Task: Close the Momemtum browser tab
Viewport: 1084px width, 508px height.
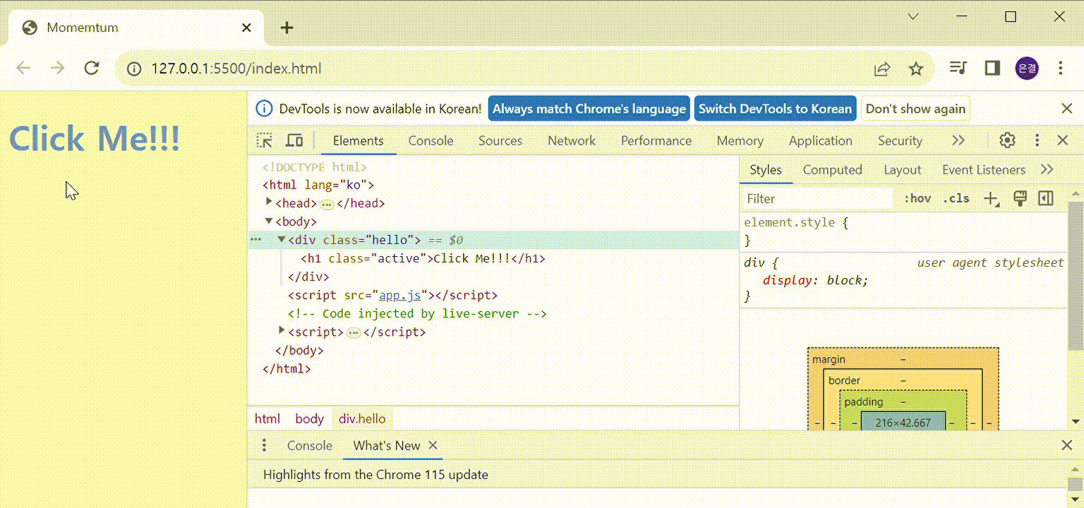Action: (x=246, y=28)
